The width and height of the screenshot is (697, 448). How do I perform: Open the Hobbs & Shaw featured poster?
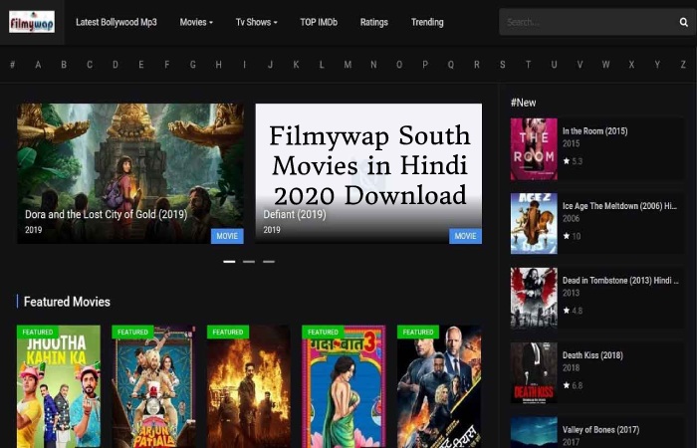[x=439, y=386]
